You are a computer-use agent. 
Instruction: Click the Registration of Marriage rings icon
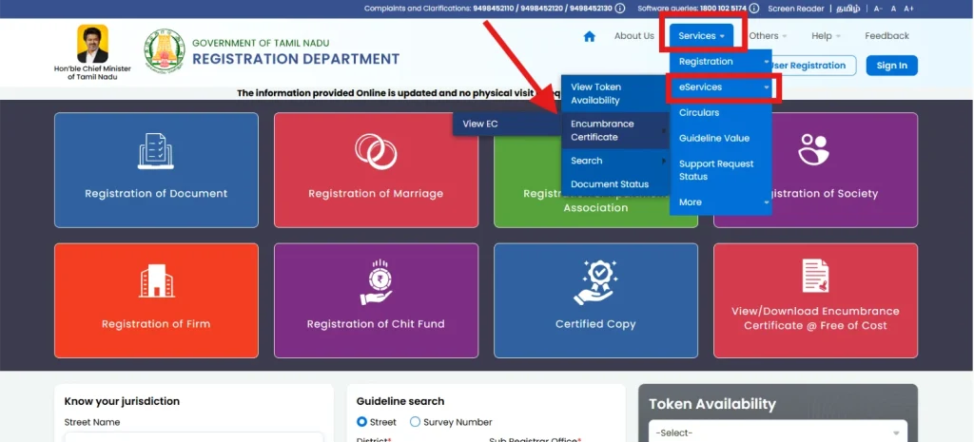[376, 151]
